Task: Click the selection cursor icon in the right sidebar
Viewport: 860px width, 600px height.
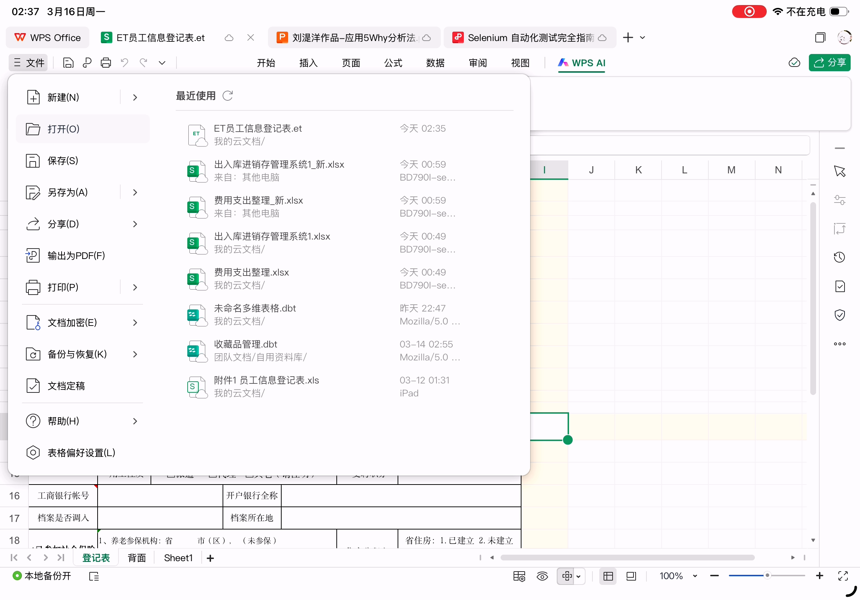Action: [839, 171]
